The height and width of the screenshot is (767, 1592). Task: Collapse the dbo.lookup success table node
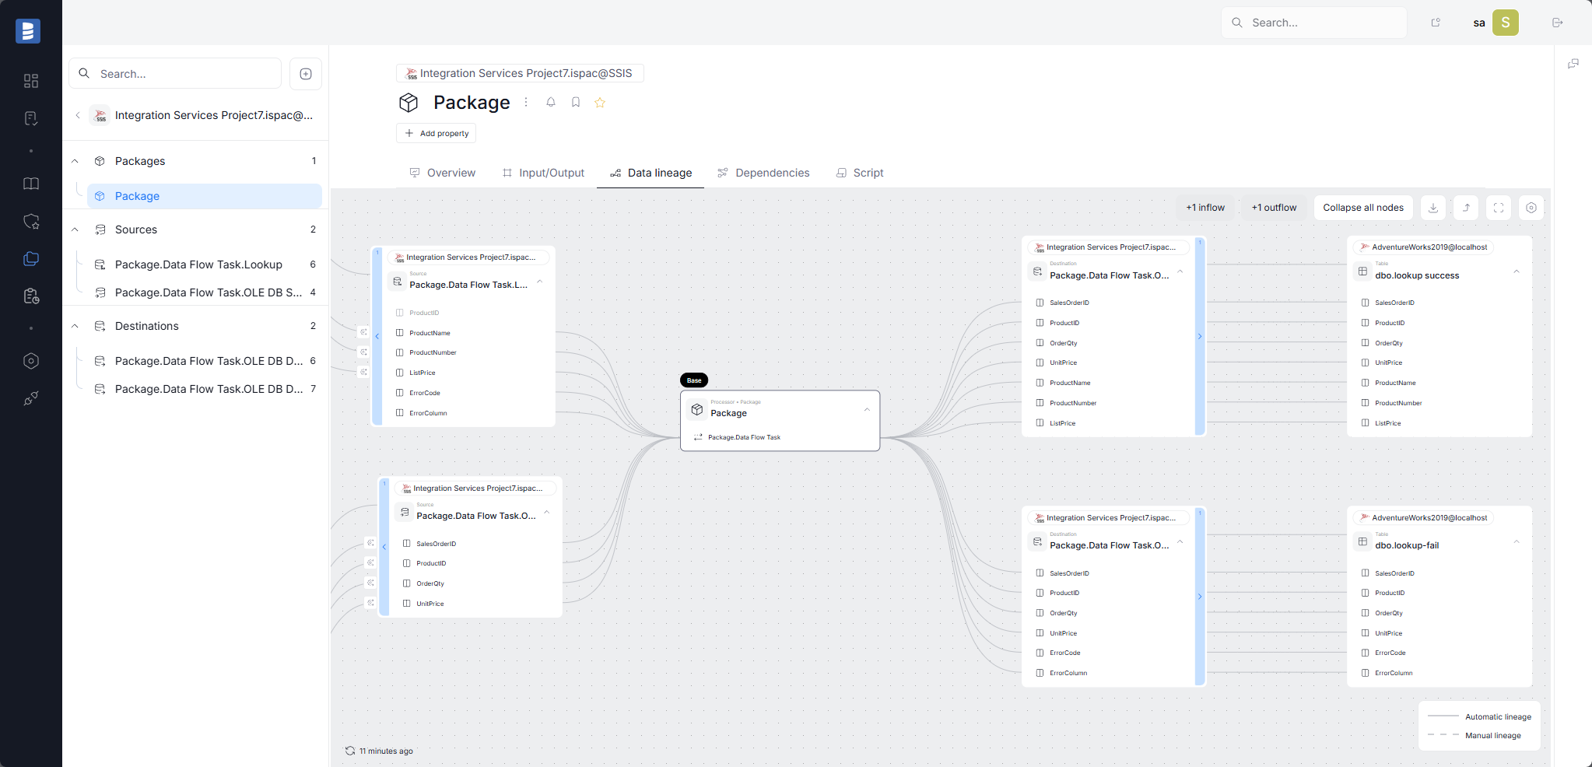point(1517,272)
